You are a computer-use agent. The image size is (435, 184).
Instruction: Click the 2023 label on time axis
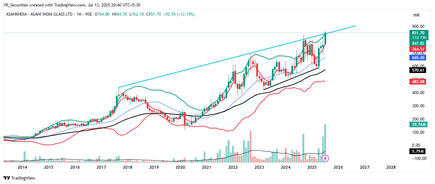coord(259,167)
